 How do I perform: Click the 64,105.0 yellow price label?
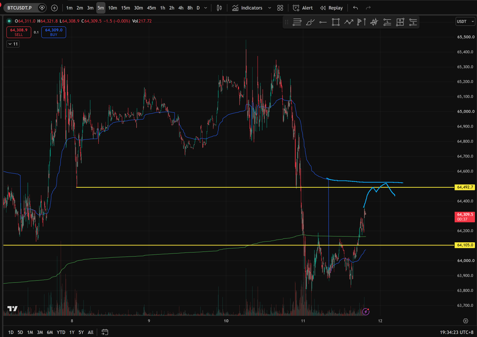click(x=464, y=245)
